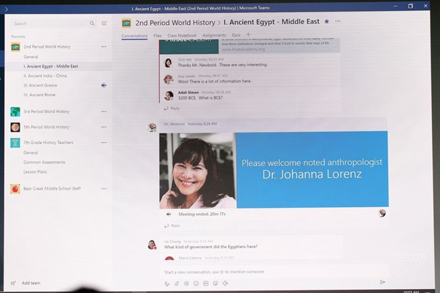Add a new tab with plus icon

(248, 35)
